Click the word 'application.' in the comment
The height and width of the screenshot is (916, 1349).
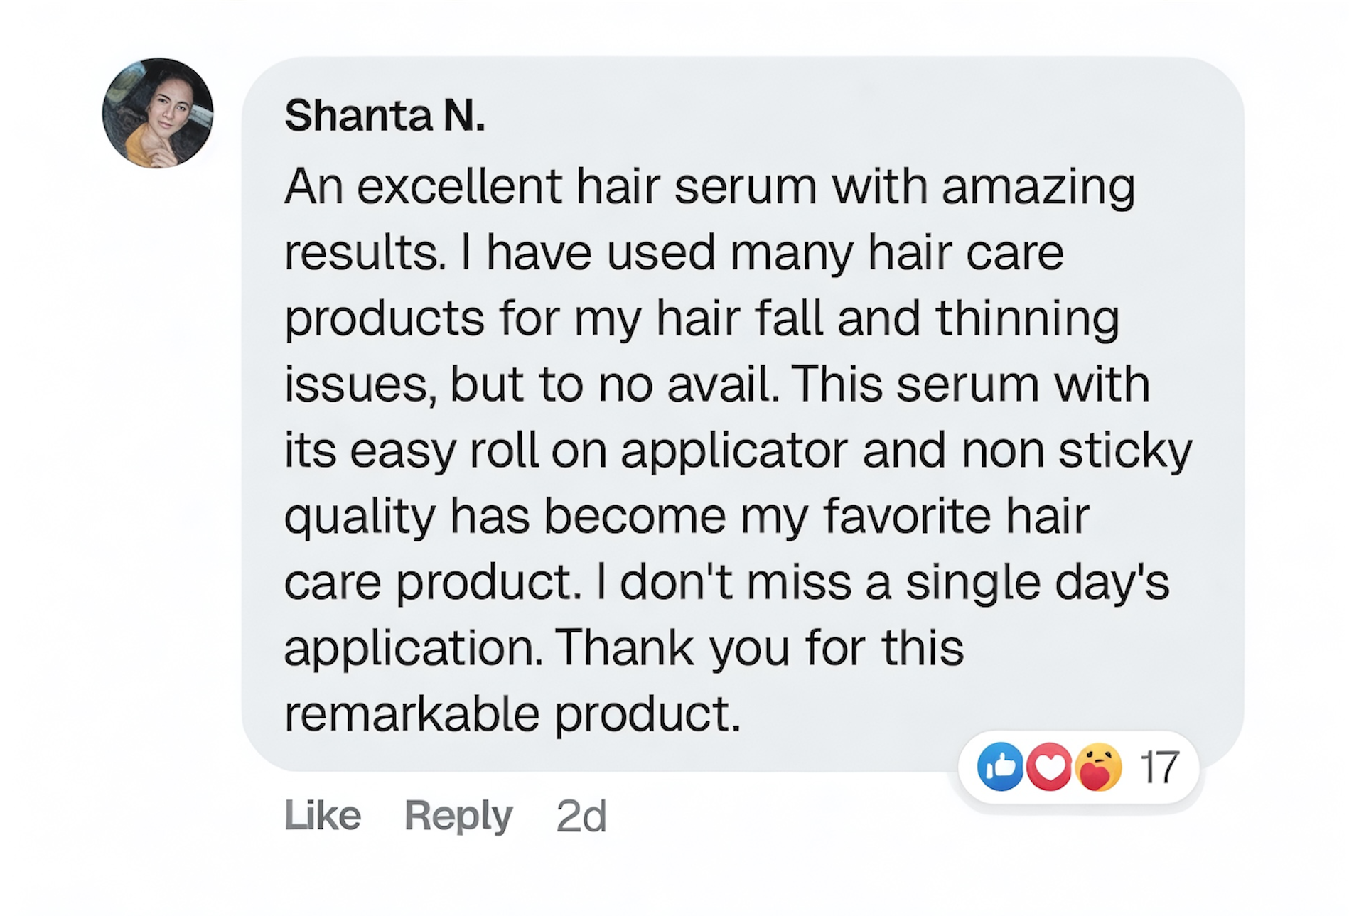tap(414, 647)
